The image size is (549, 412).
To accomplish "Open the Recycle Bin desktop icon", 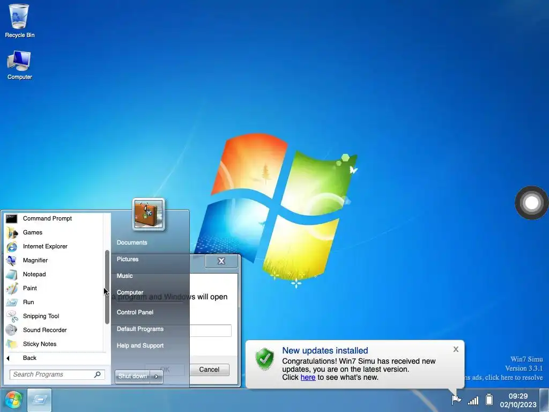I will [x=19, y=21].
